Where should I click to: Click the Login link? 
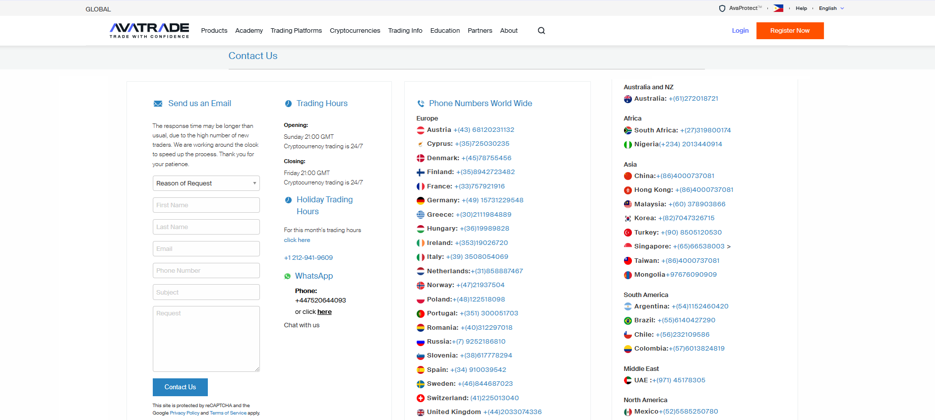pyautogui.click(x=740, y=31)
